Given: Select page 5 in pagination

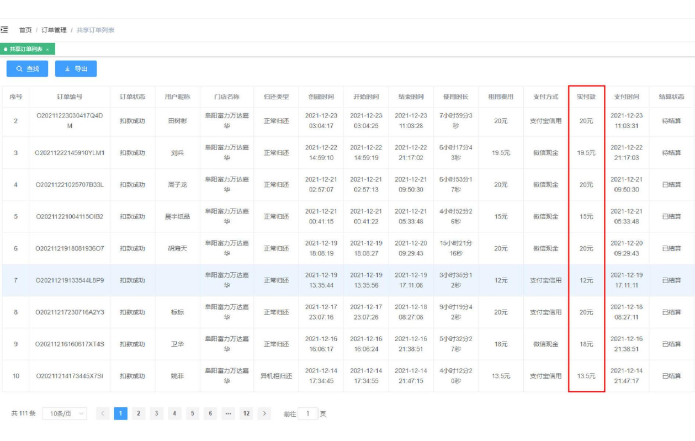Looking at the screenshot, I should (x=193, y=413).
